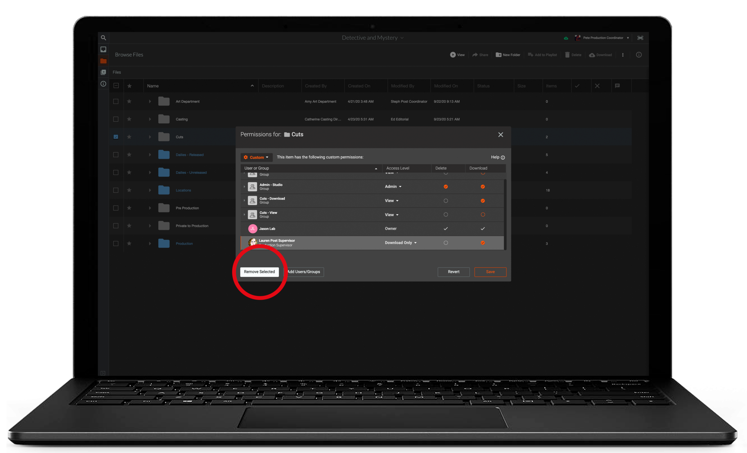Click the New Folder toolbar icon
This screenshot has width=747, height=453.
[498, 55]
